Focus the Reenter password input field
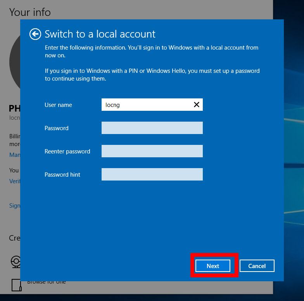Screen dimensions: 304x301 (x=152, y=151)
